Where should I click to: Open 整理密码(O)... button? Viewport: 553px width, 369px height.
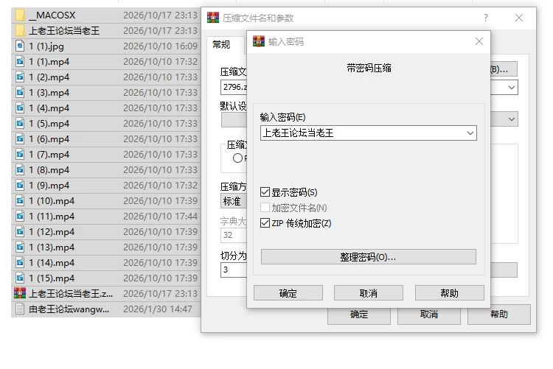click(369, 257)
